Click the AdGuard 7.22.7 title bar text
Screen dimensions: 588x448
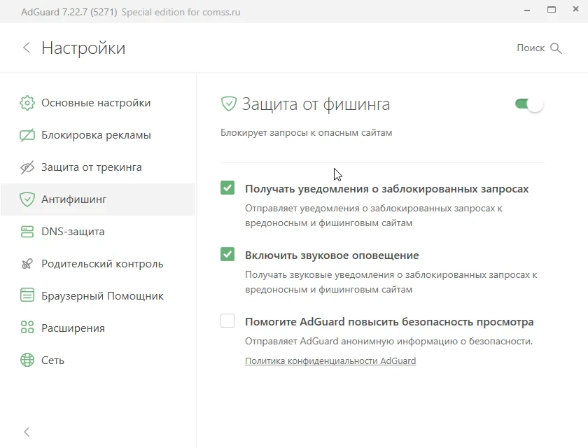(69, 12)
